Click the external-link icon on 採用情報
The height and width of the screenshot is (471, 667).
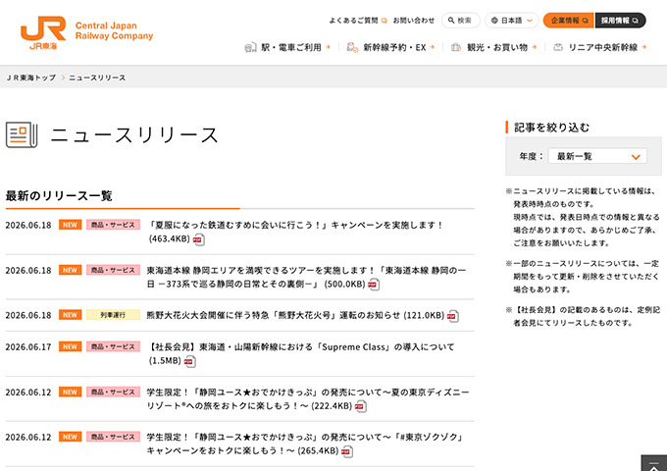(635, 21)
